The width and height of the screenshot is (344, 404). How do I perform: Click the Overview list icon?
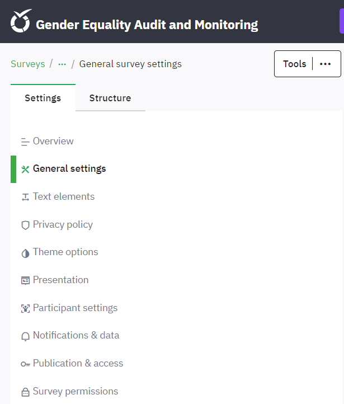pos(25,142)
